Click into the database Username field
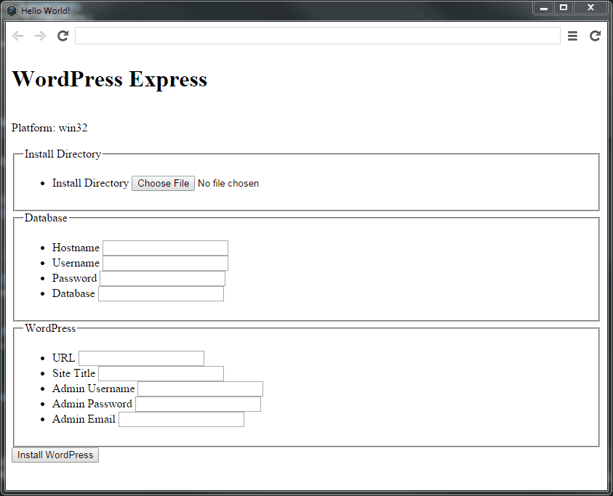Screen dimensions: 613x496 165,263
